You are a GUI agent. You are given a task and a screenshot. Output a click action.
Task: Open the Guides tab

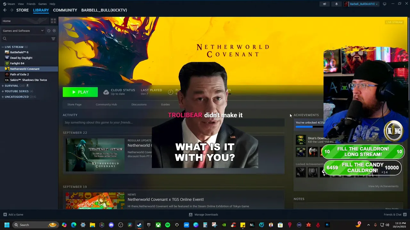point(165,104)
